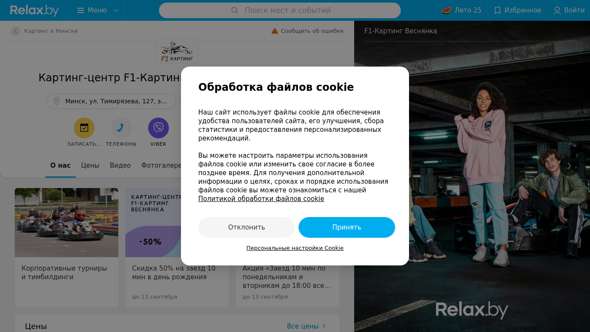Go back via Картинг в Минске arrow
The image size is (590, 332).
click(x=16, y=31)
